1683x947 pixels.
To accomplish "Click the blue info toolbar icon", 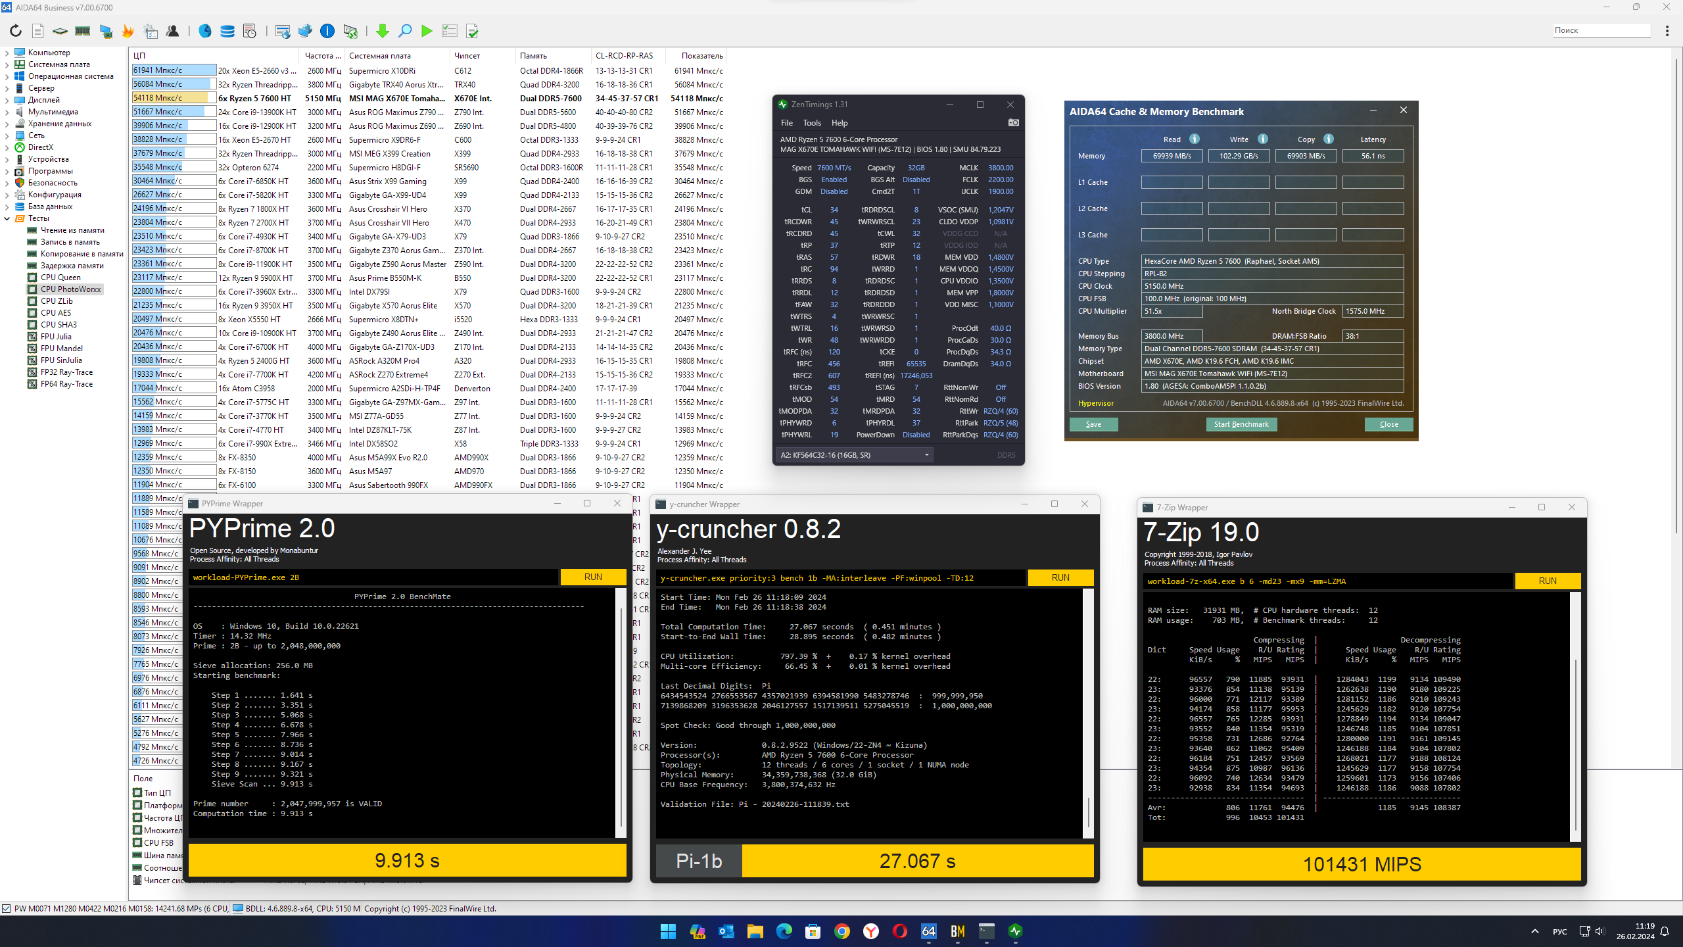I will pyautogui.click(x=327, y=31).
